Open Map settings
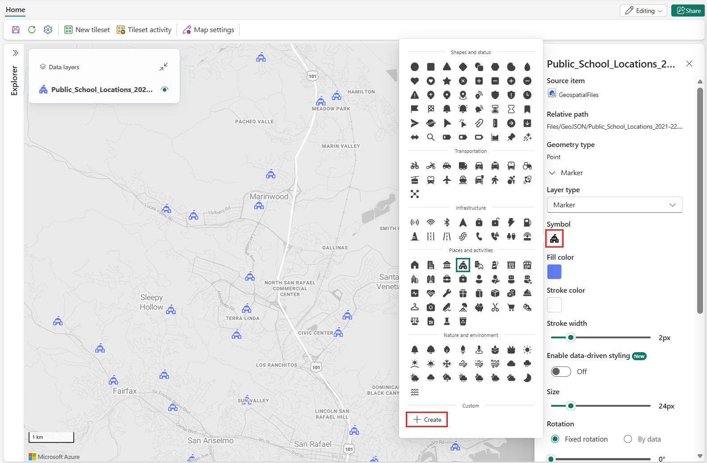 (x=208, y=29)
